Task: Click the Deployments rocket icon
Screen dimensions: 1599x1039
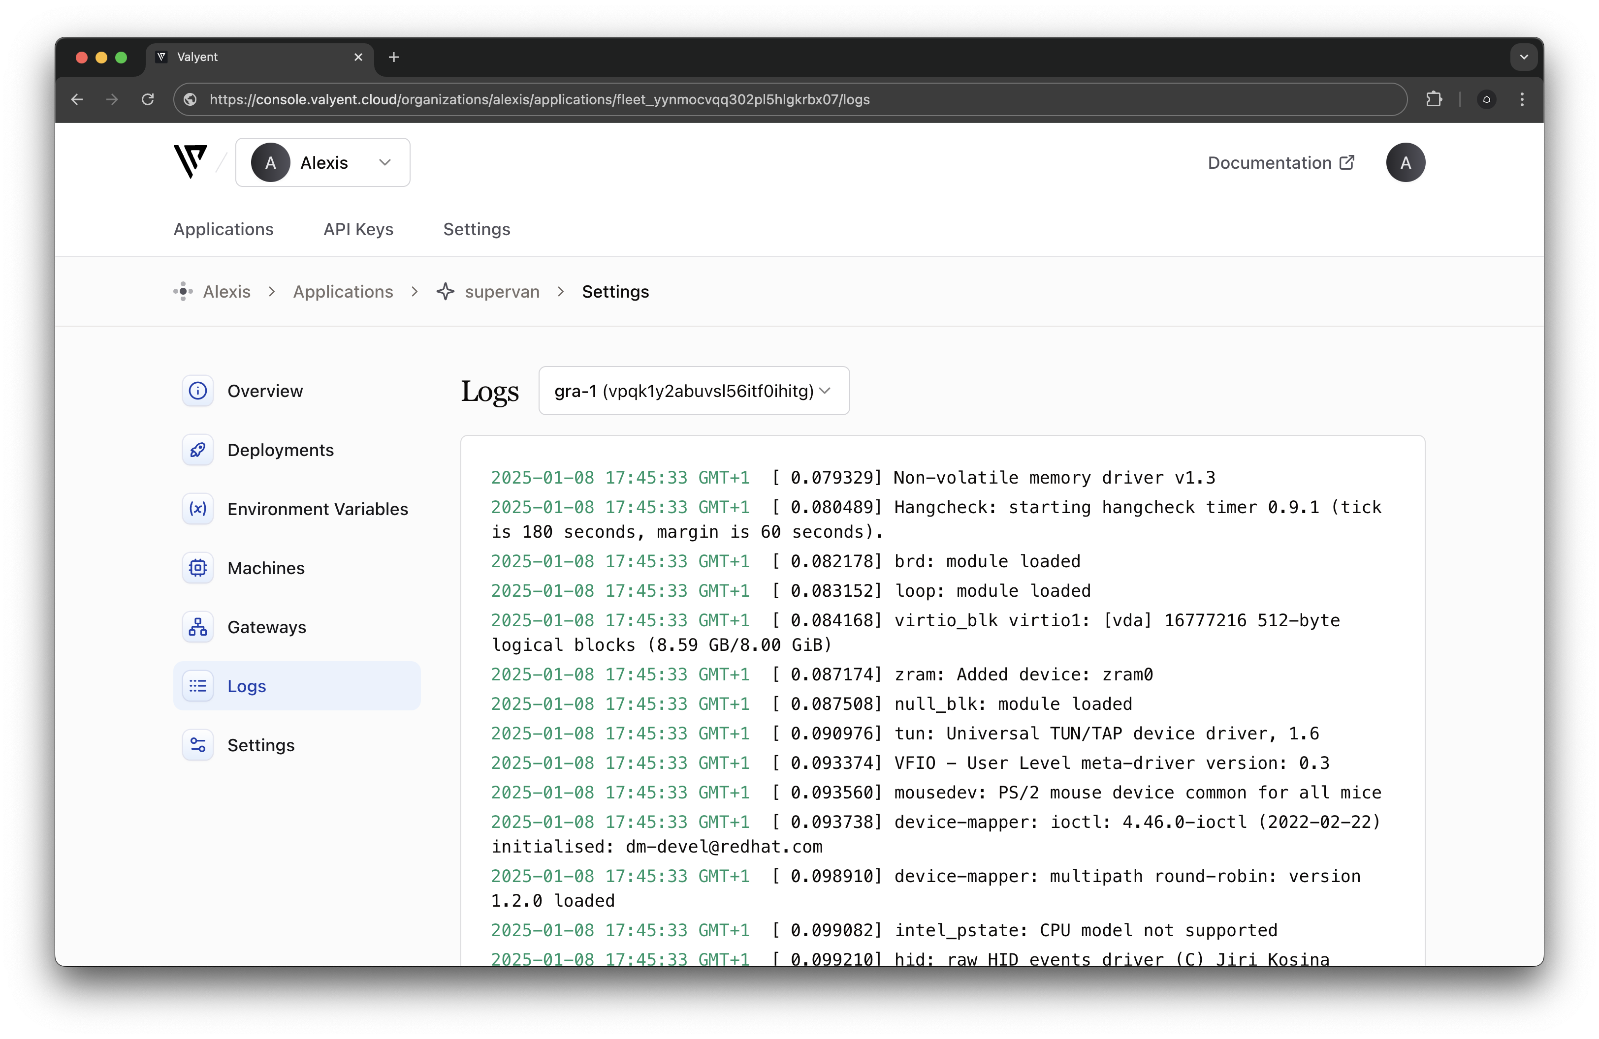Action: pos(197,450)
